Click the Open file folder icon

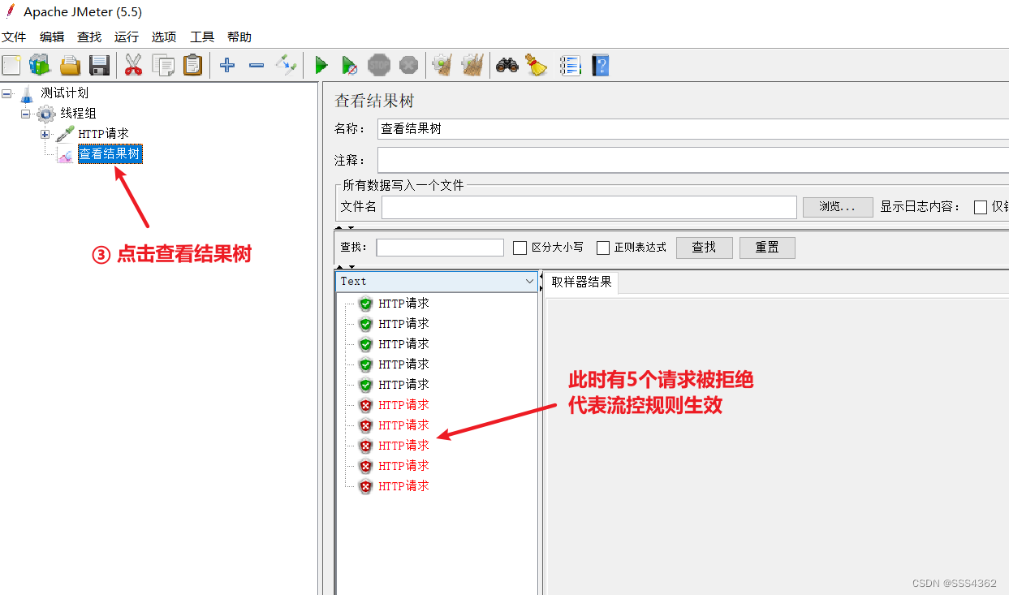70,65
